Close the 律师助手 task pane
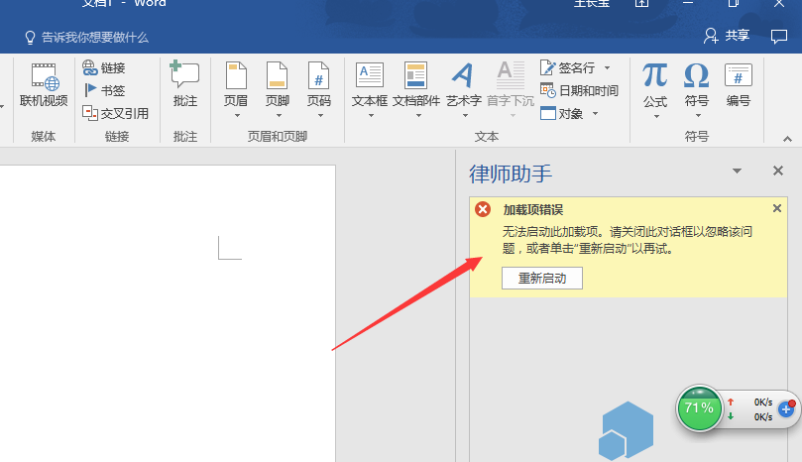The width and height of the screenshot is (802, 462). (x=778, y=171)
